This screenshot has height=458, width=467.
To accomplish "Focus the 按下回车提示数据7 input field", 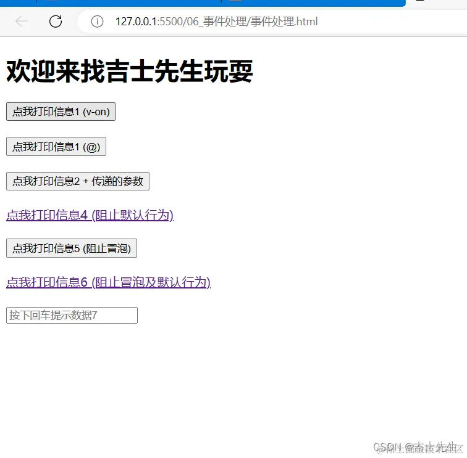I will [72, 316].
